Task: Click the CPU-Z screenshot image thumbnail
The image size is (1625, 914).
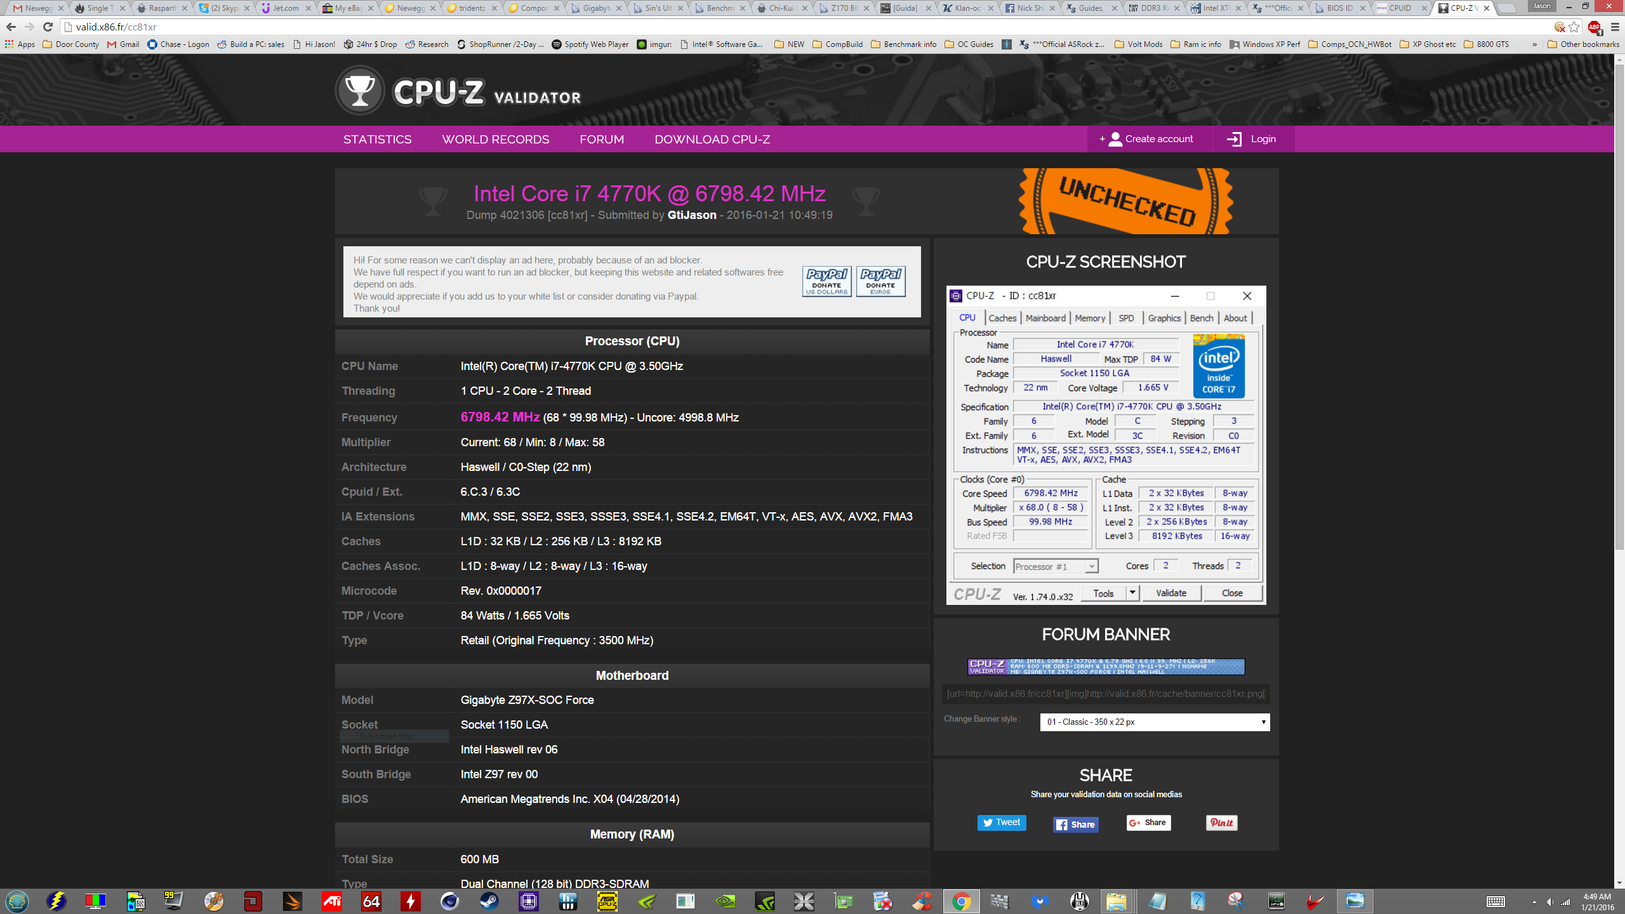Action: [1106, 445]
